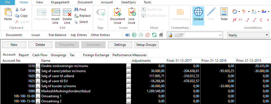Viewport: 271px width, 104px height.
Task: Click the Delete Line icon
Action: [x=67, y=12]
